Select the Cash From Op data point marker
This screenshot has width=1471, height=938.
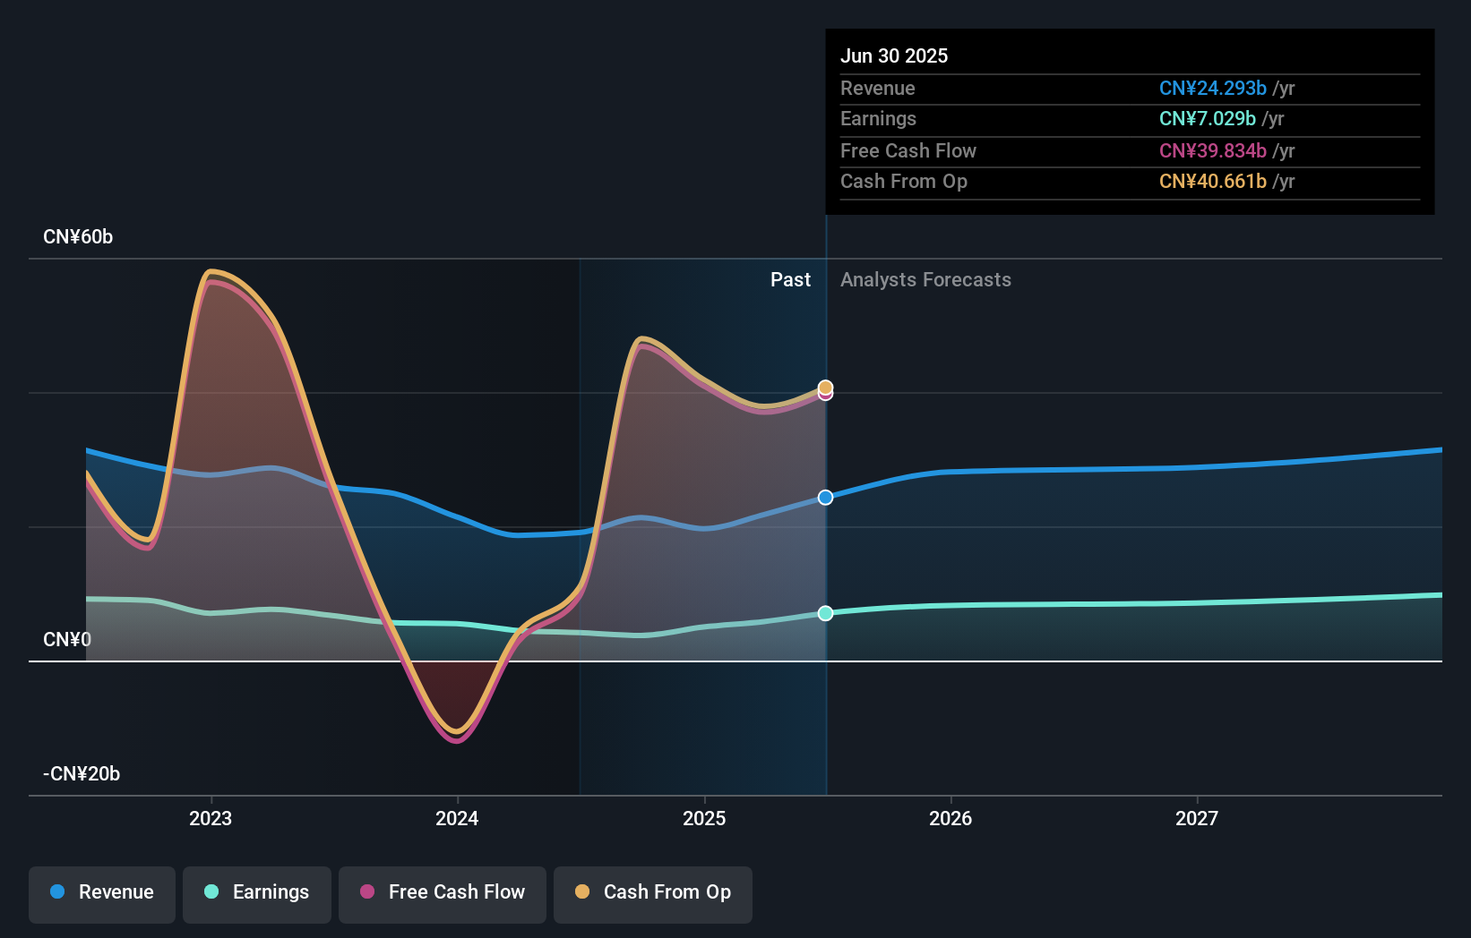pyautogui.click(x=826, y=387)
